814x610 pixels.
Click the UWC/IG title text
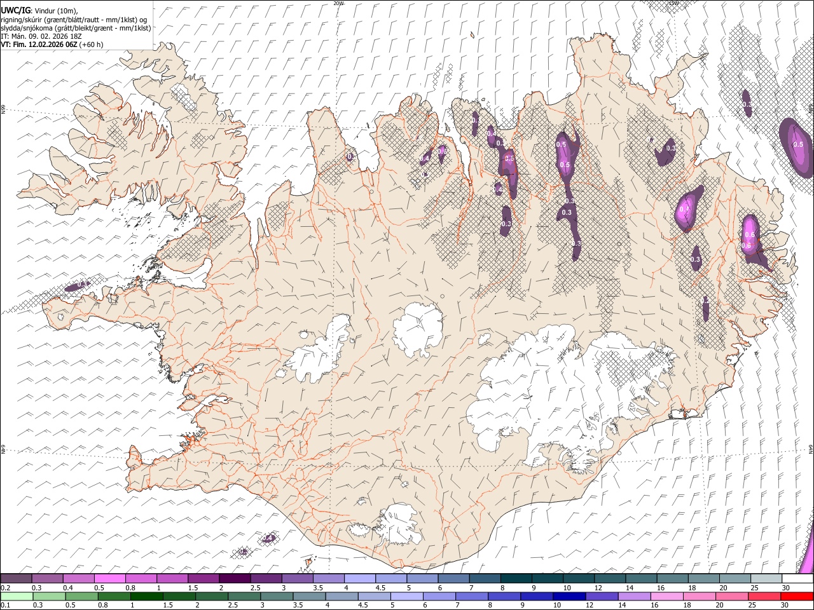coord(15,11)
